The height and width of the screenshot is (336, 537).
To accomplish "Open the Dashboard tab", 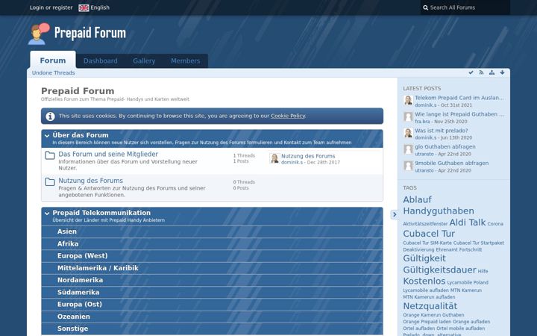I will pyautogui.click(x=101, y=60).
